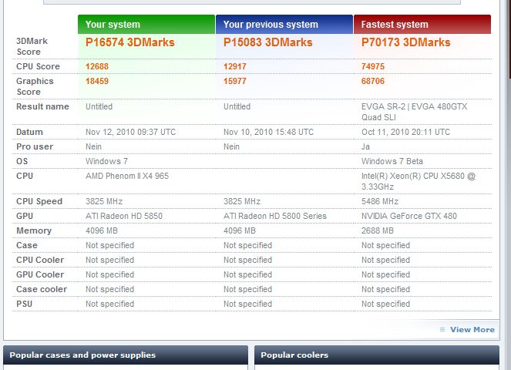Screen dimensions: 511x370
Task: Click the EVGA SR-2 Quad SLI result name
Action: [x=414, y=112]
